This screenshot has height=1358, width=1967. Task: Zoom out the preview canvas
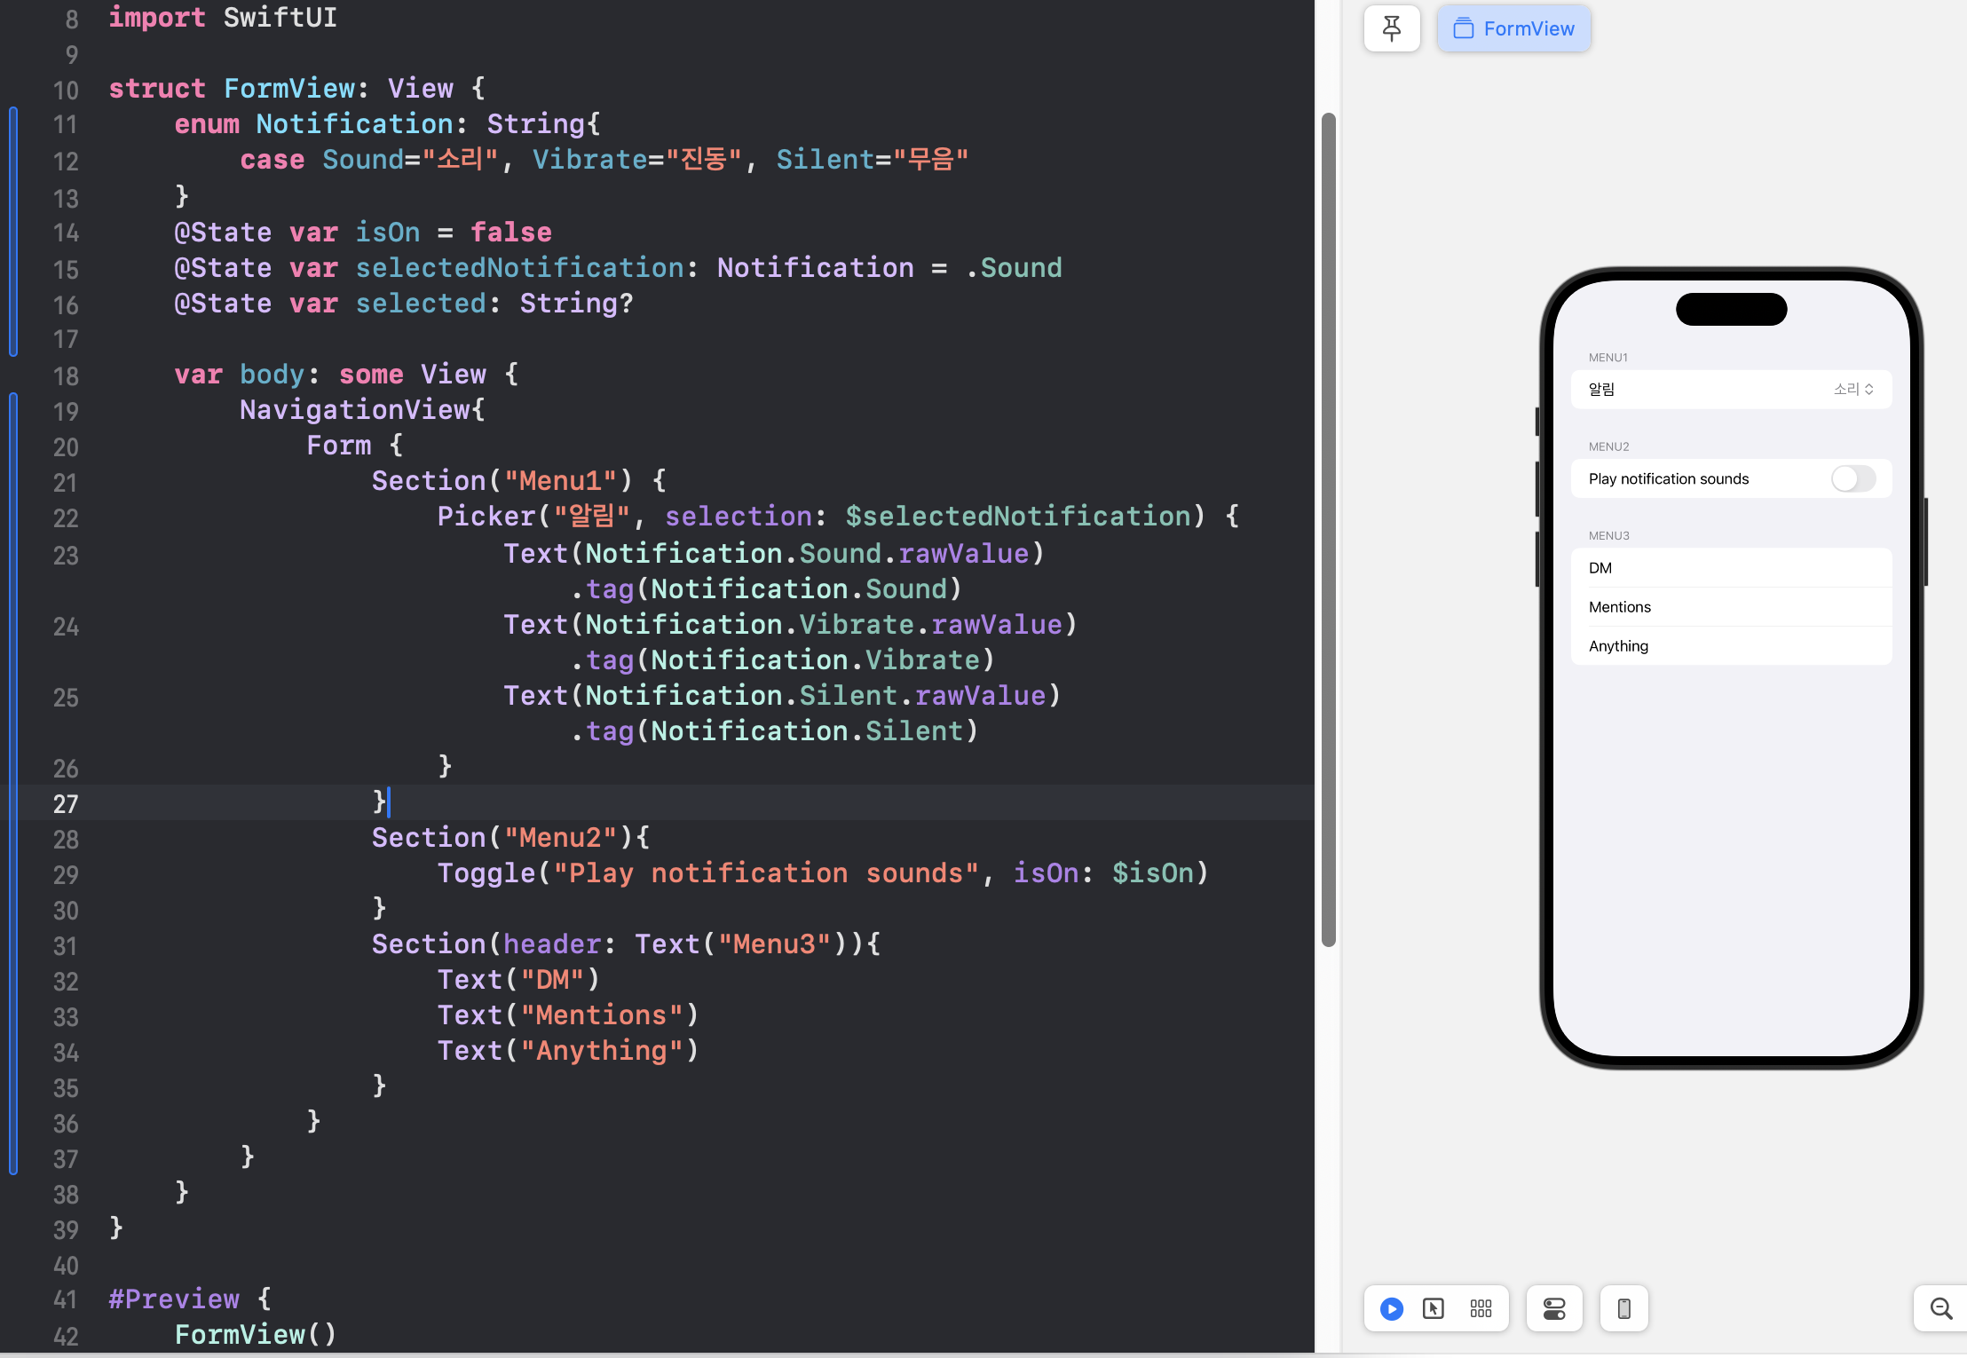(1940, 1308)
